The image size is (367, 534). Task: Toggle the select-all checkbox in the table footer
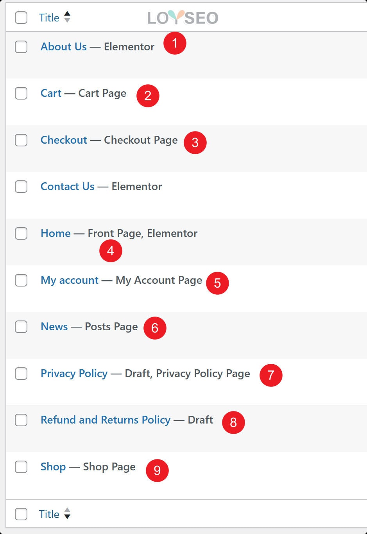[21, 514]
